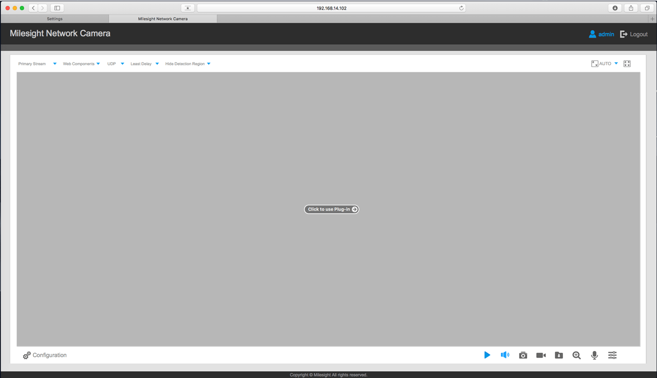Click the window size icon beside AUTO
657x378 pixels.
tap(594, 64)
